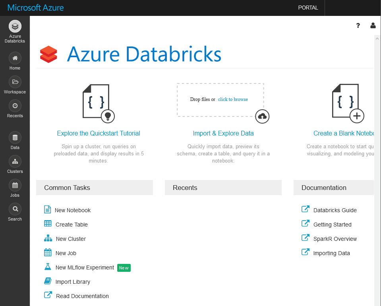The width and height of the screenshot is (381, 306).
Task: Click the dashed file drop zone
Action: point(220,100)
